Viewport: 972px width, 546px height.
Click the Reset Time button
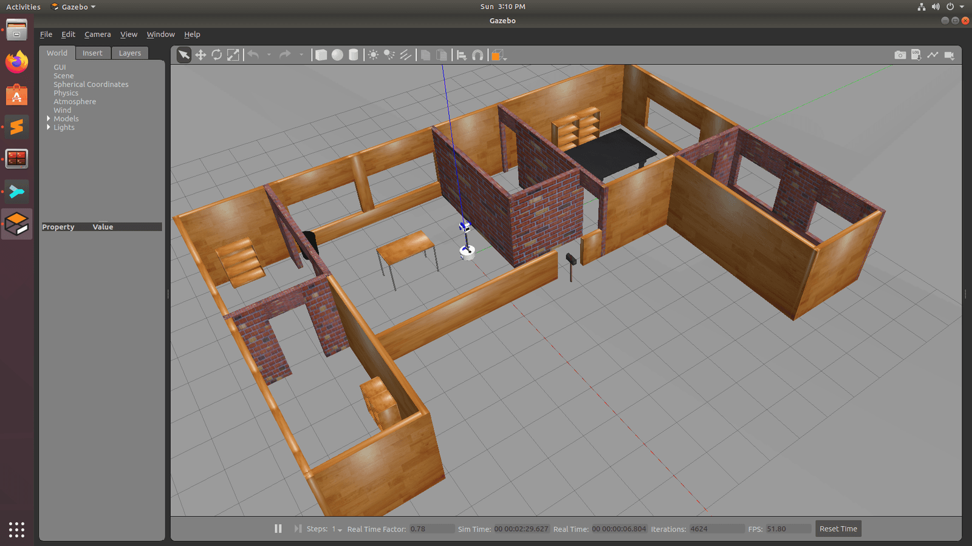[x=838, y=528]
